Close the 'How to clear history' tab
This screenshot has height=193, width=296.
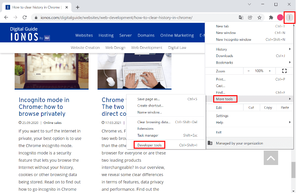click(67, 7)
